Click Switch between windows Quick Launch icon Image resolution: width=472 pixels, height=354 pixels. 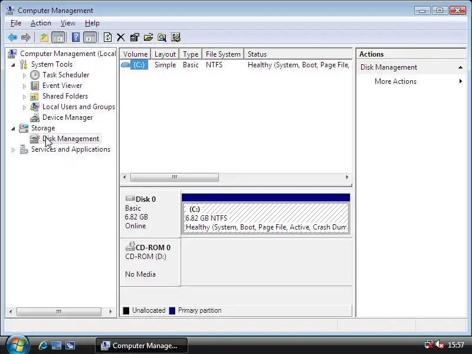tap(70, 345)
